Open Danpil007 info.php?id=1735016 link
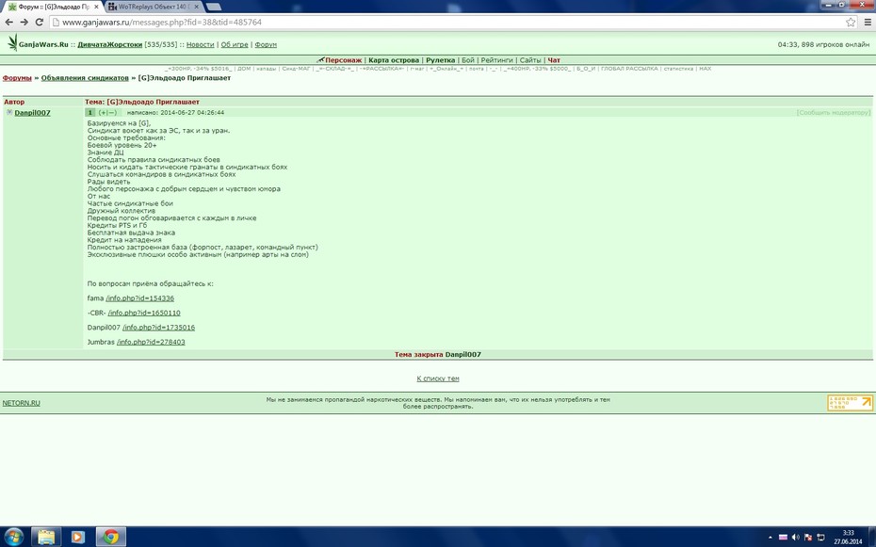The height and width of the screenshot is (547, 876). pyautogui.click(x=158, y=328)
